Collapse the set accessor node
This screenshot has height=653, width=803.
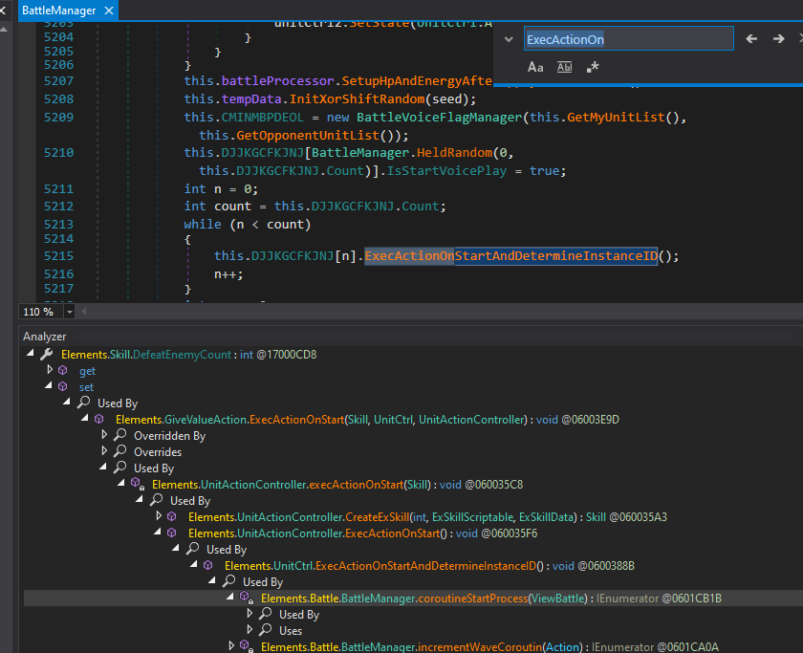pyautogui.click(x=49, y=385)
